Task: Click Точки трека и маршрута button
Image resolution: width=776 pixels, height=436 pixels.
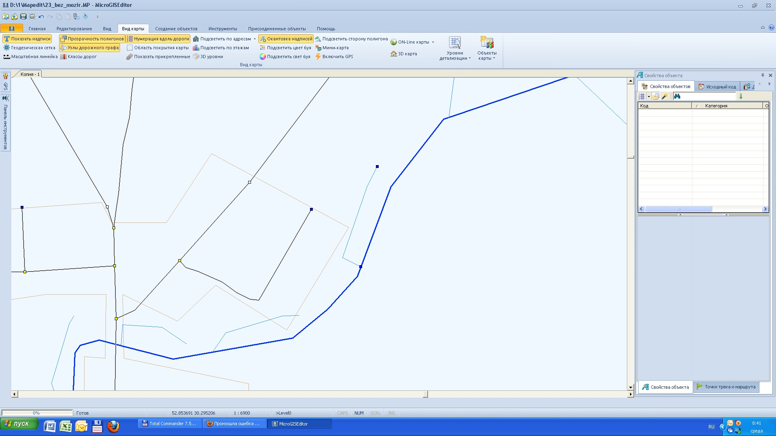Action: [x=726, y=387]
